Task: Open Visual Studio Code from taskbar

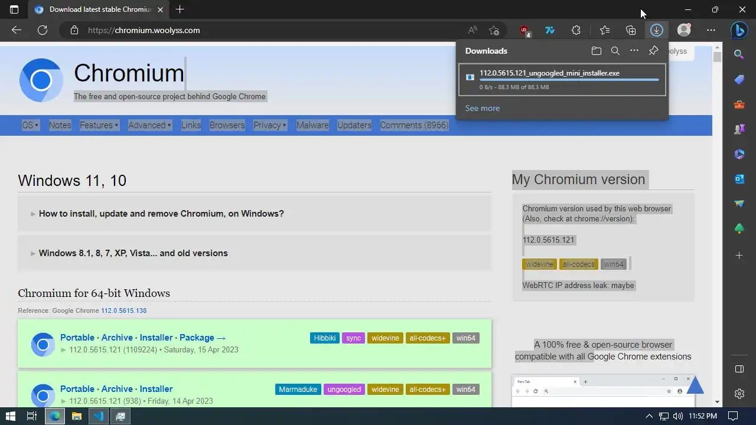Action: [99, 416]
